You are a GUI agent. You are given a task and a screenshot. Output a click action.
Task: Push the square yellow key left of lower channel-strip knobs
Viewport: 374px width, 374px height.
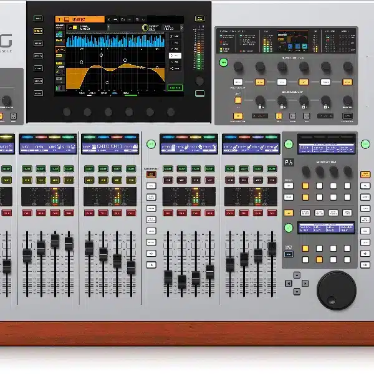(x=238, y=100)
